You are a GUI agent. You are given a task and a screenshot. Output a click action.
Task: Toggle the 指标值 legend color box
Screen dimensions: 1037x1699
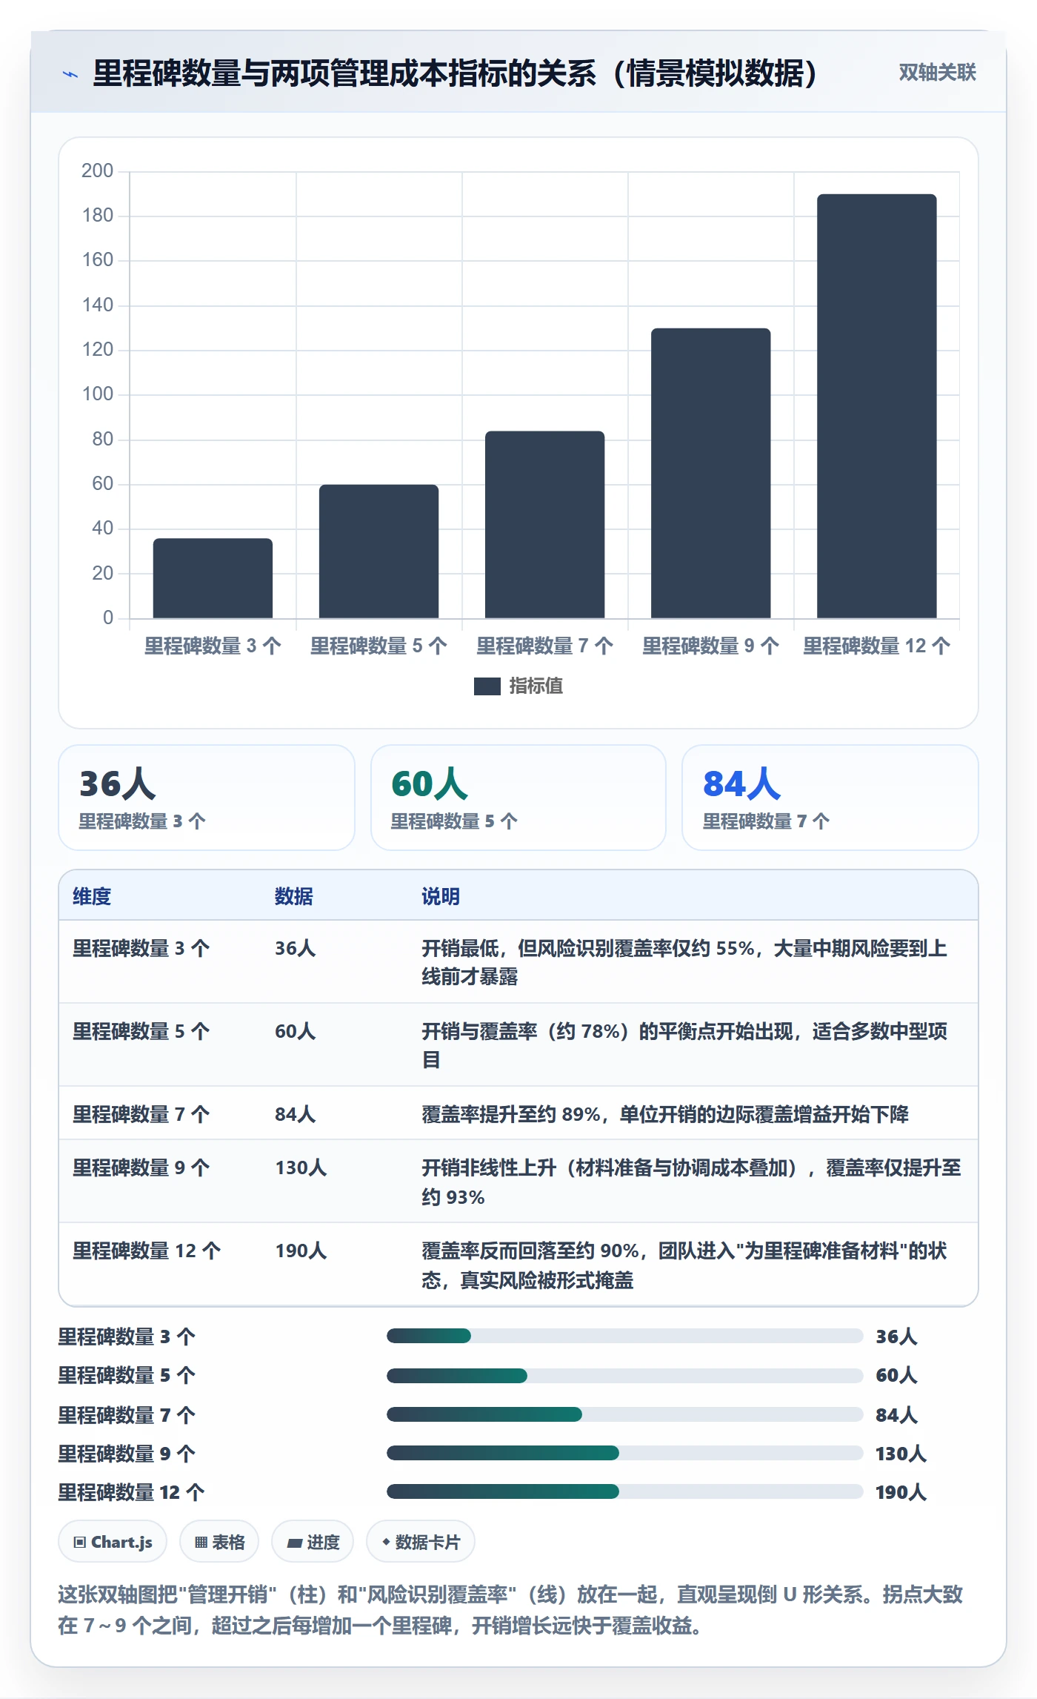(487, 686)
